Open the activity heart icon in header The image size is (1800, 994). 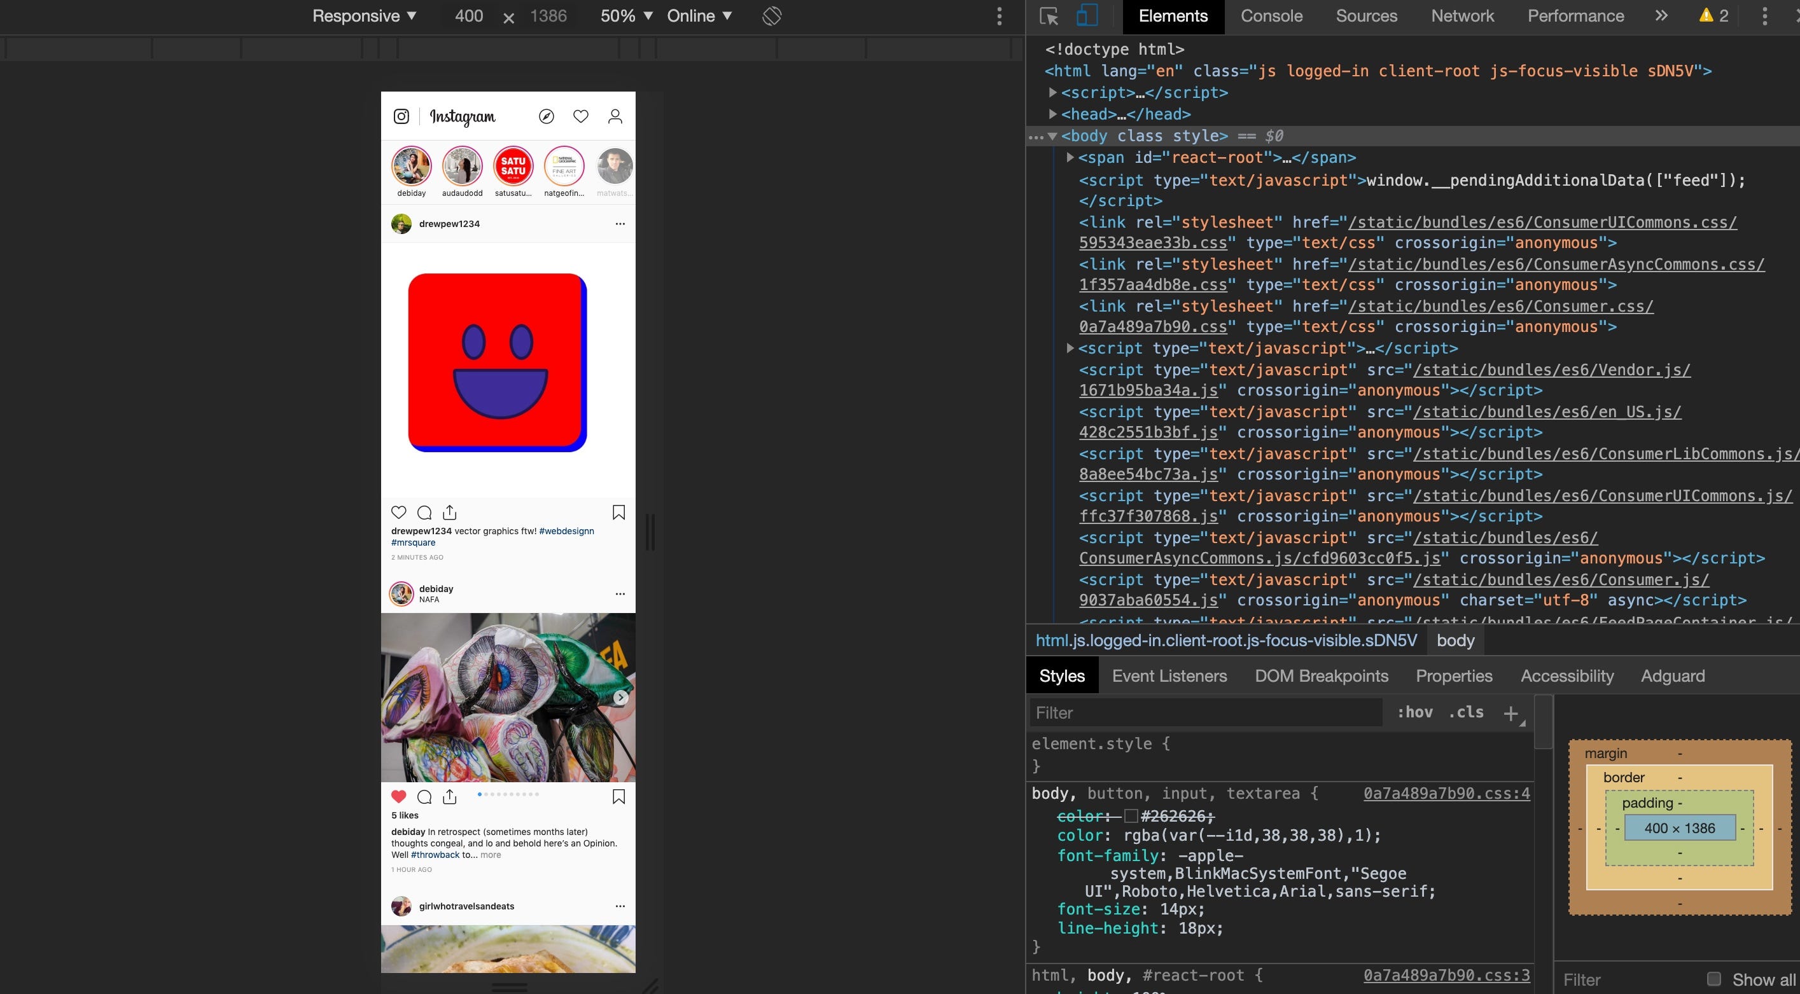pos(581,116)
